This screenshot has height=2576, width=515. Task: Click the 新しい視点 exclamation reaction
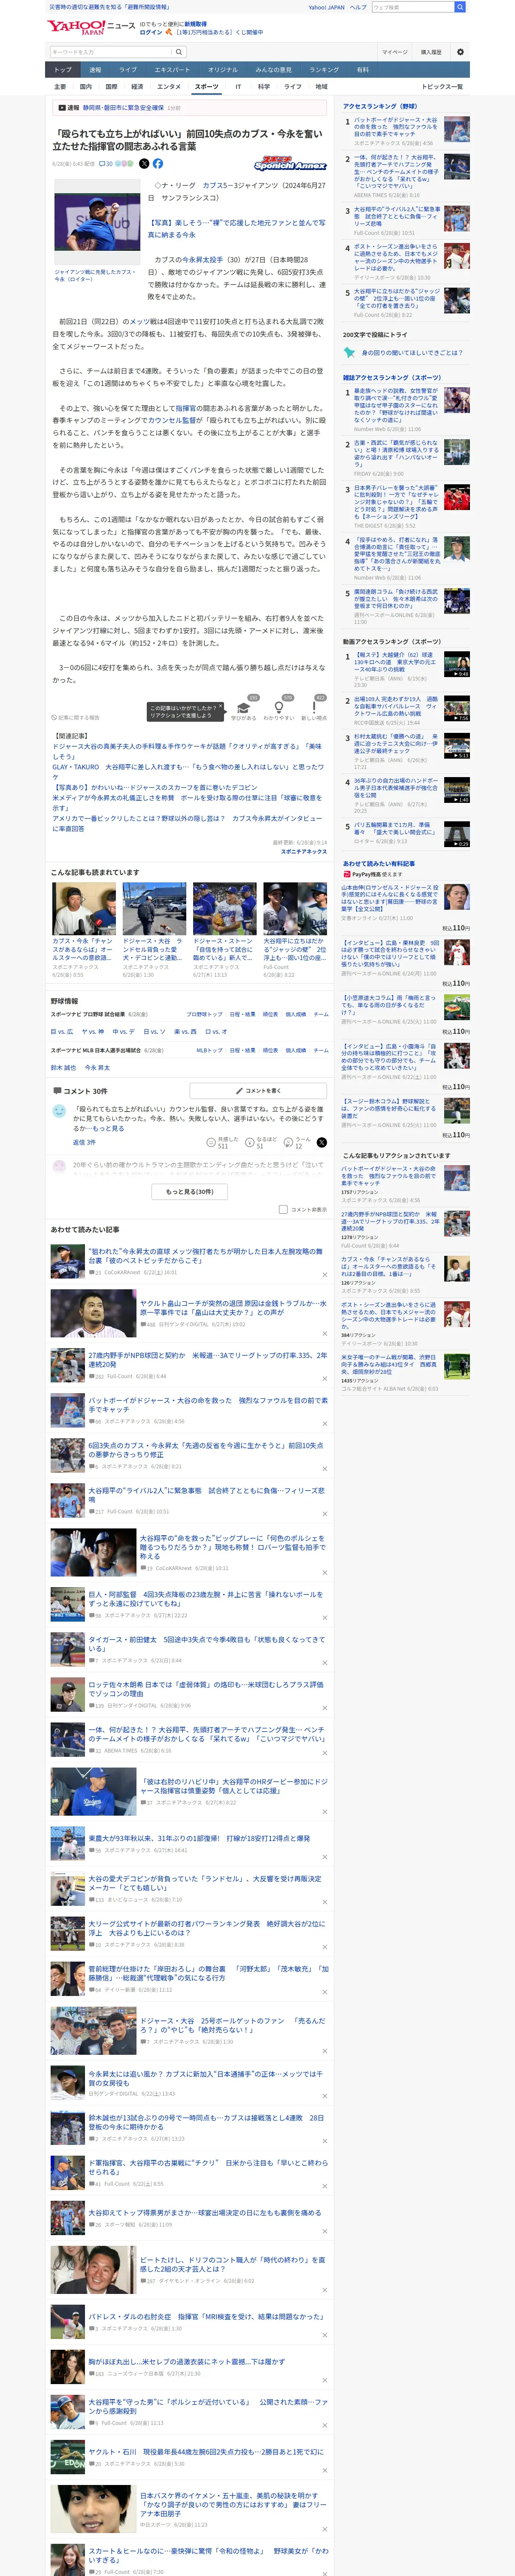click(314, 709)
